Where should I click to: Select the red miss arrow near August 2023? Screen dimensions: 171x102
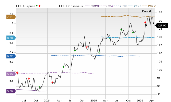click(29, 79)
